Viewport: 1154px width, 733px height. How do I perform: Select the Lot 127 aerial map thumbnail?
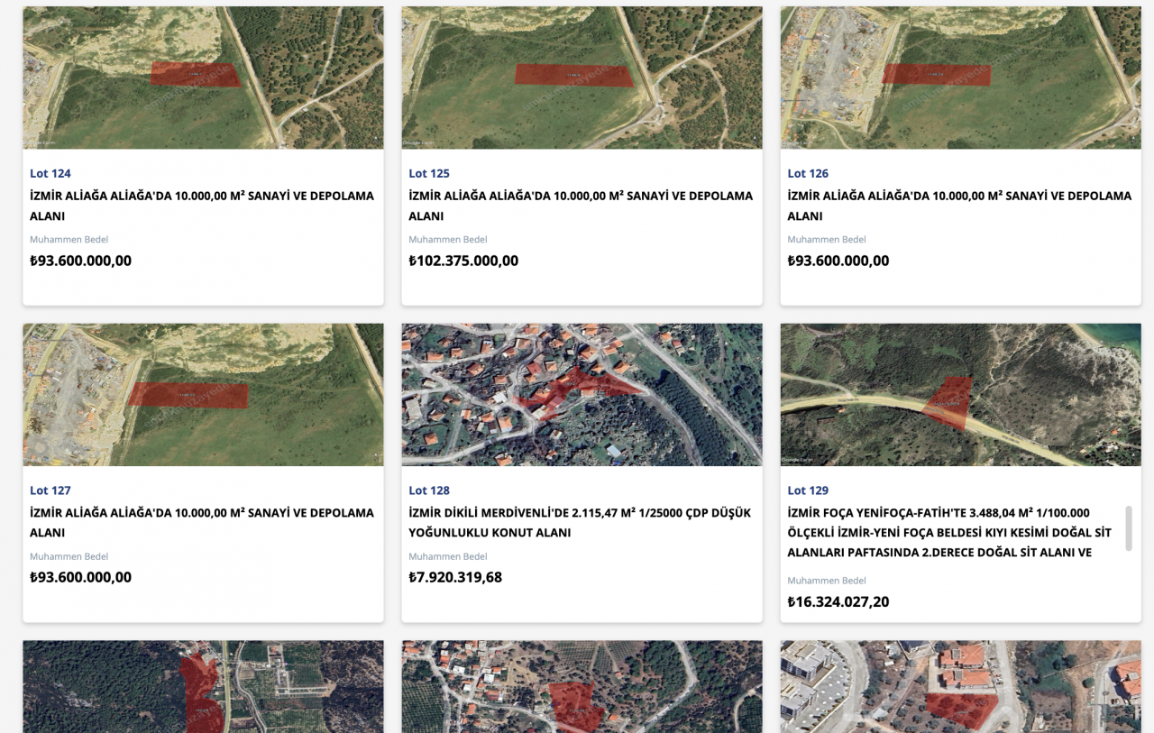pyautogui.click(x=203, y=394)
